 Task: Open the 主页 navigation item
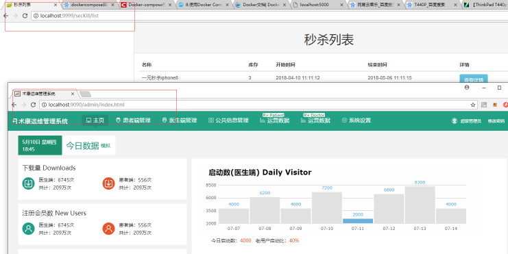(95, 120)
